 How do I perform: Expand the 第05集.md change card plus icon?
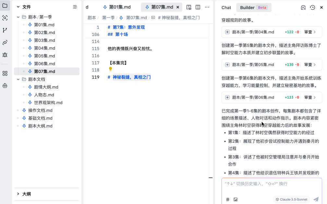coord(227,65)
